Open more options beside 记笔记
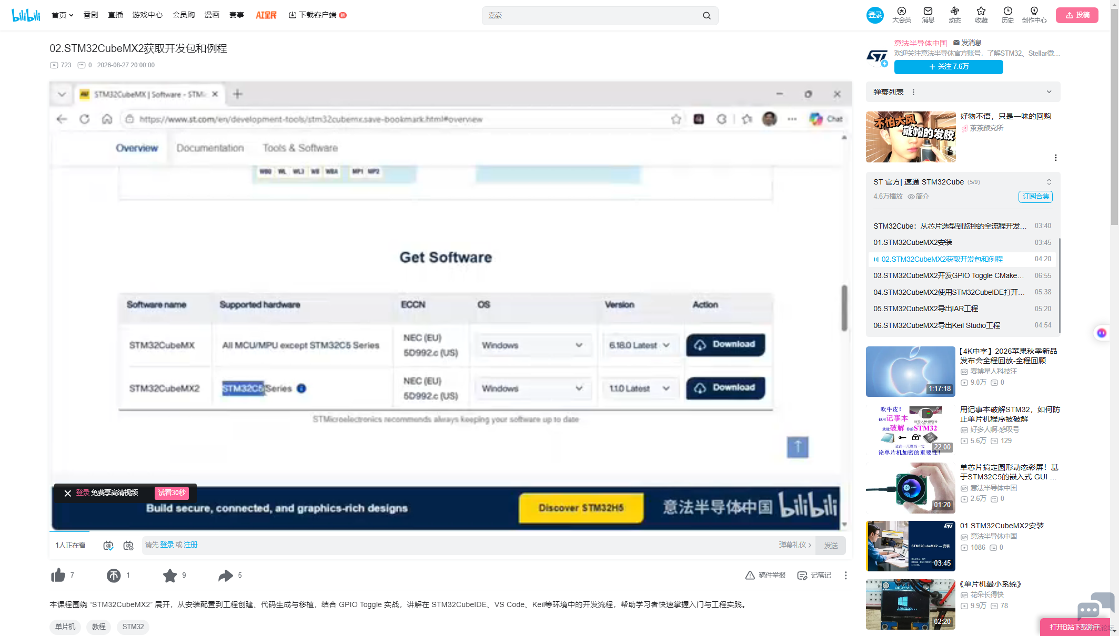 click(x=846, y=576)
